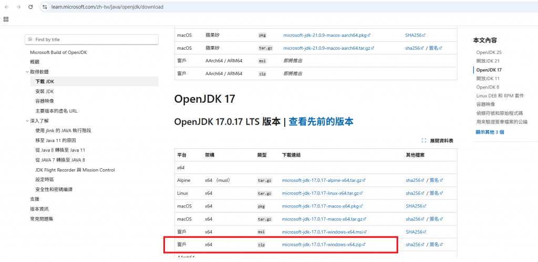Download microsoft-jdk-17.0.17-windows-x64.zip
The width and height of the screenshot is (538, 262).
(324, 245)
